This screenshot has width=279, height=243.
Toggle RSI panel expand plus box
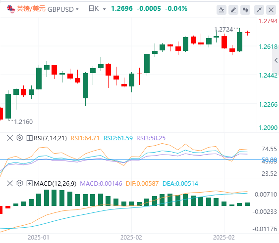29,138
